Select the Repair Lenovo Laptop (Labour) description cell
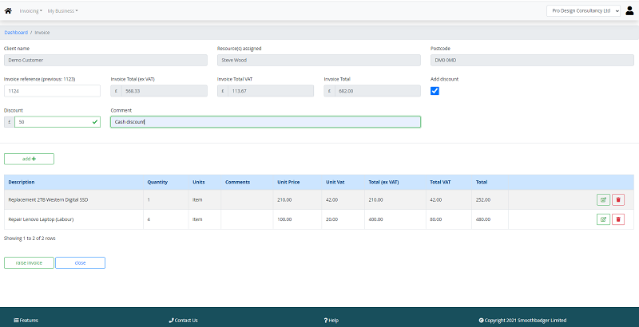639x327 pixels. coord(73,219)
